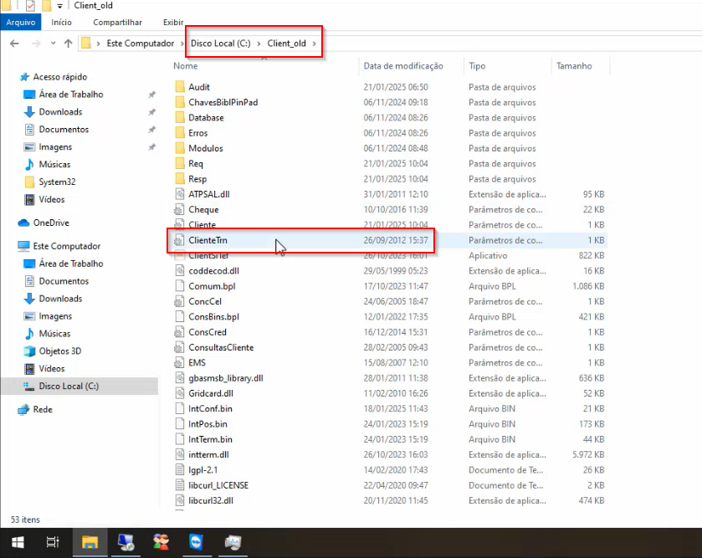Select the Resp folder icon
The width and height of the screenshot is (702, 558).
pyautogui.click(x=180, y=178)
